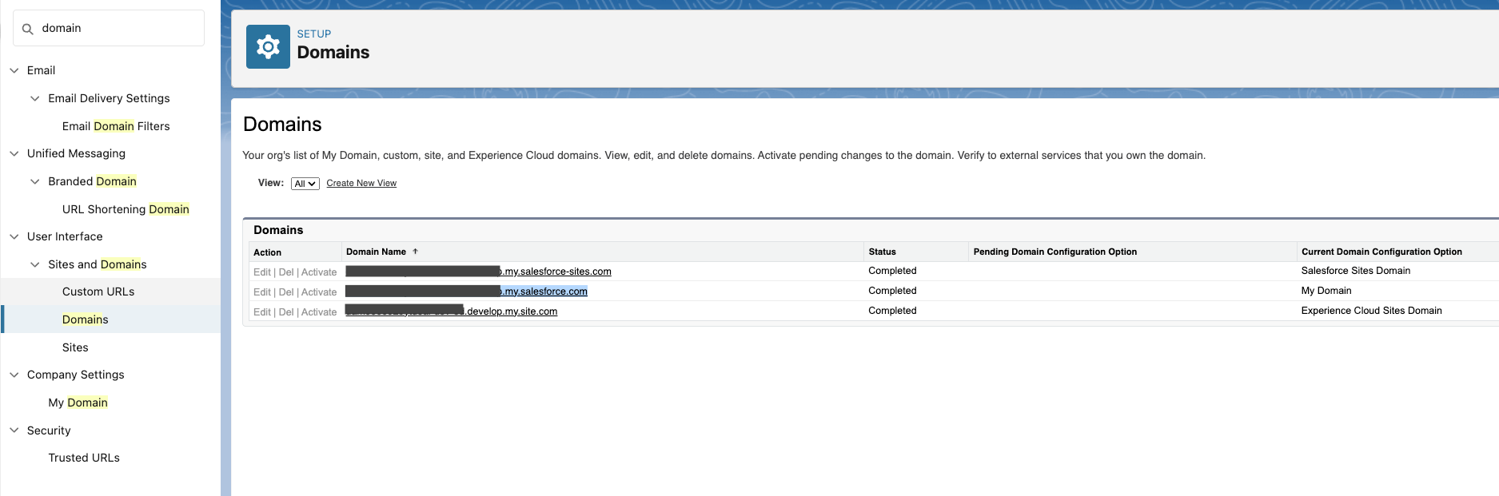Collapse the Email section chevron
1499x496 pixels.
click(14, 70)
